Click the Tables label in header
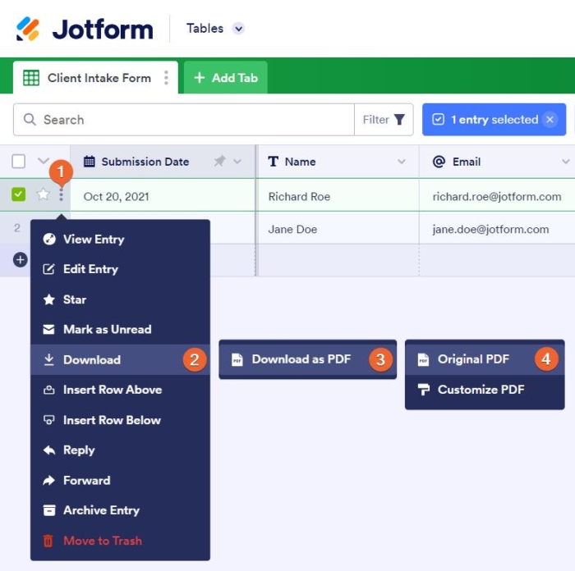 205,29
